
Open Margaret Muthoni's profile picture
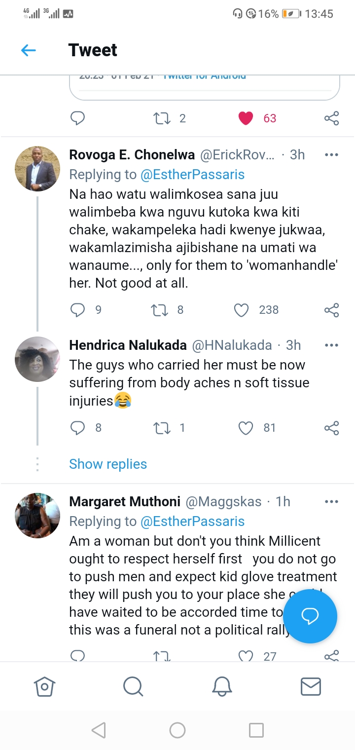pos(37,515)
